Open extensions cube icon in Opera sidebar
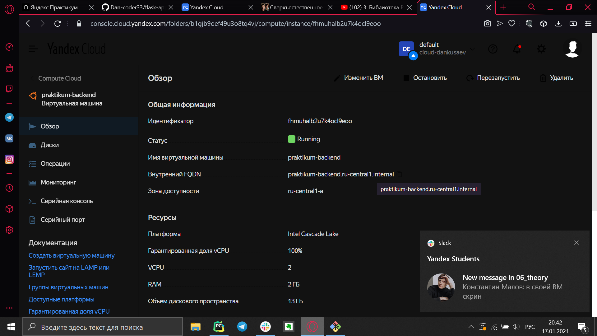 (x=9, y=209)
